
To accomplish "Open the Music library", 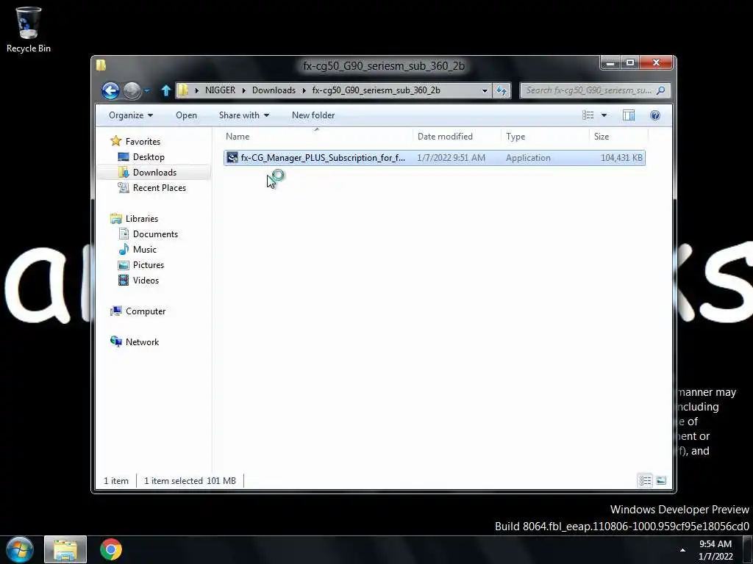I will tap(145, 250).
